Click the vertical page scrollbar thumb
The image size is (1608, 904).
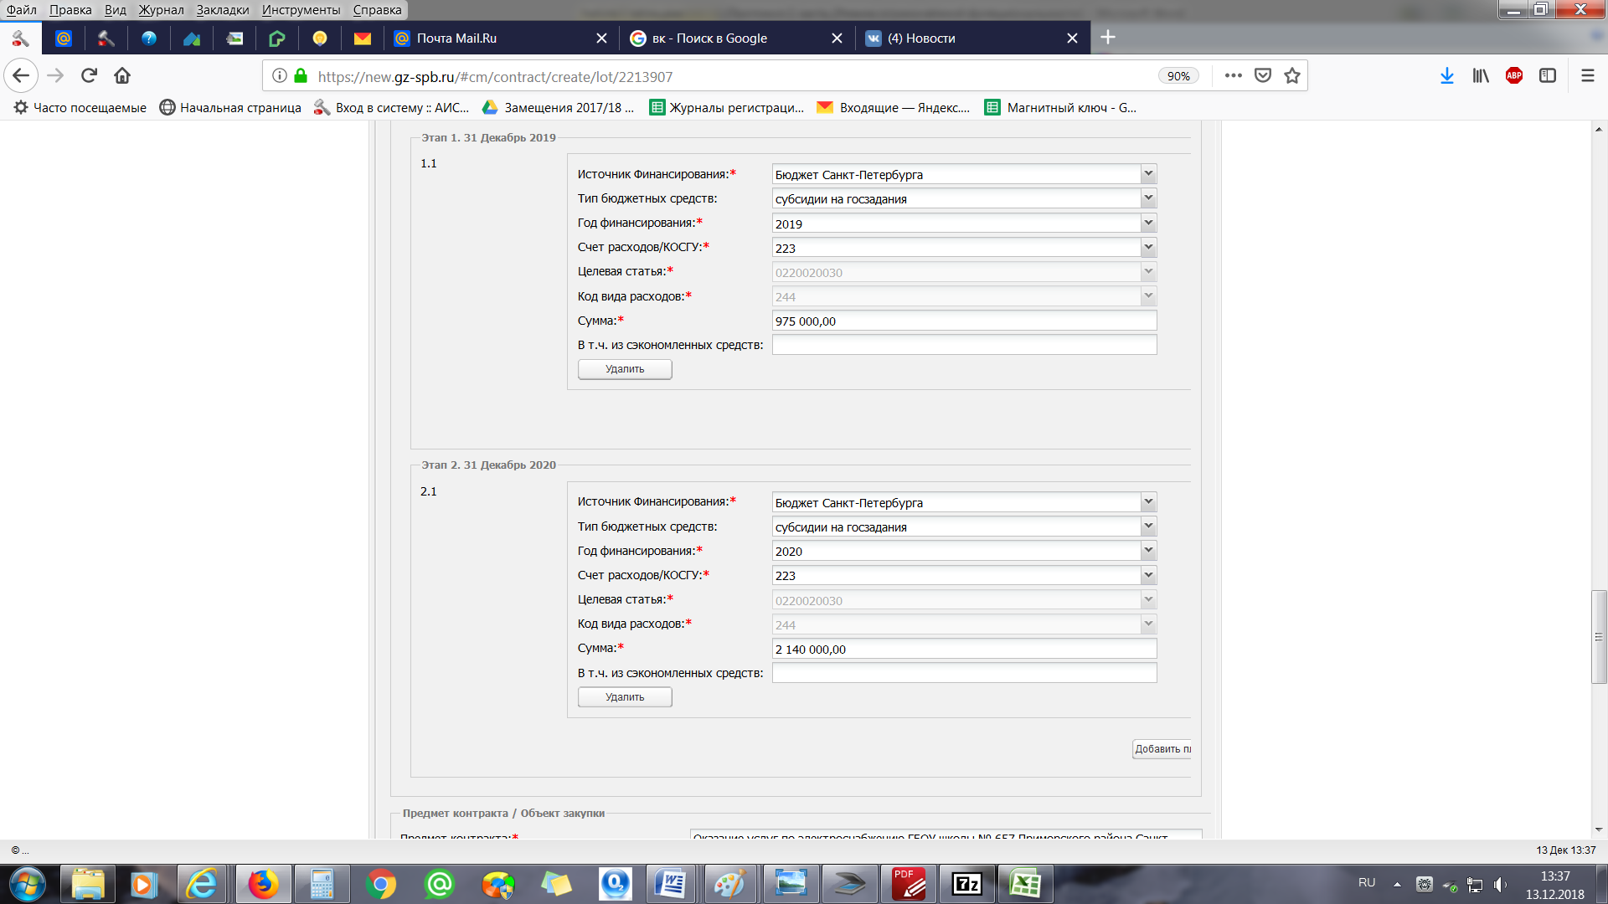coord(1599,636)
